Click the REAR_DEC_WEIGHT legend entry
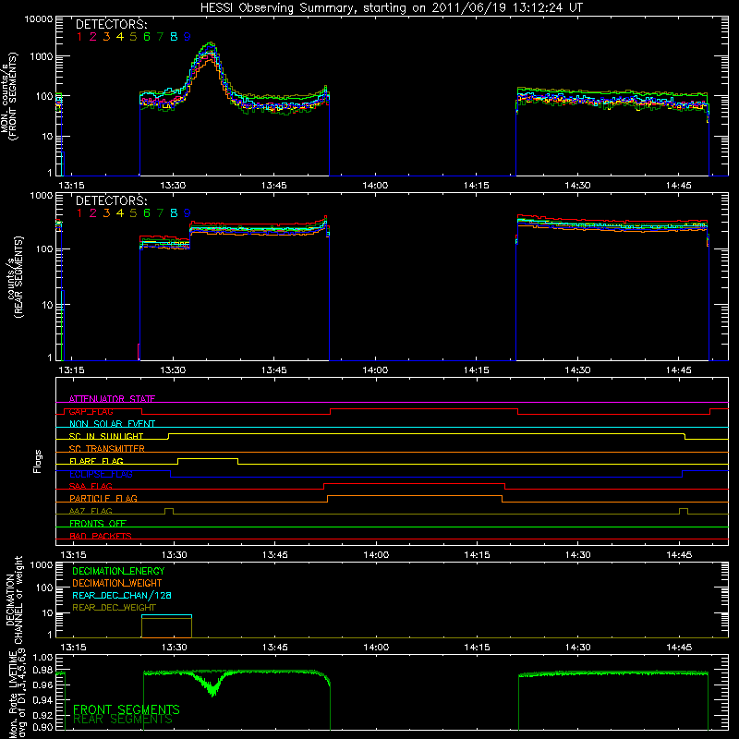 pos(114,608)
